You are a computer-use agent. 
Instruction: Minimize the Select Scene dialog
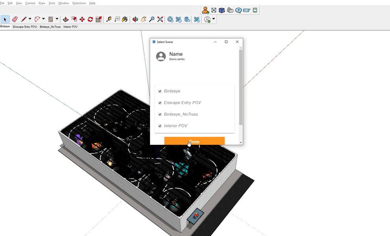coord(215,42)
